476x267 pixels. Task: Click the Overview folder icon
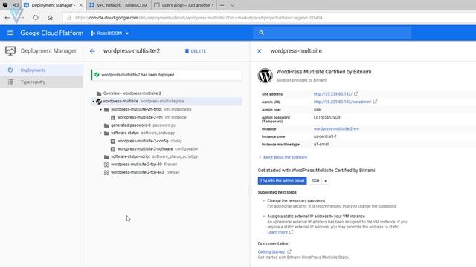(99, 93)
